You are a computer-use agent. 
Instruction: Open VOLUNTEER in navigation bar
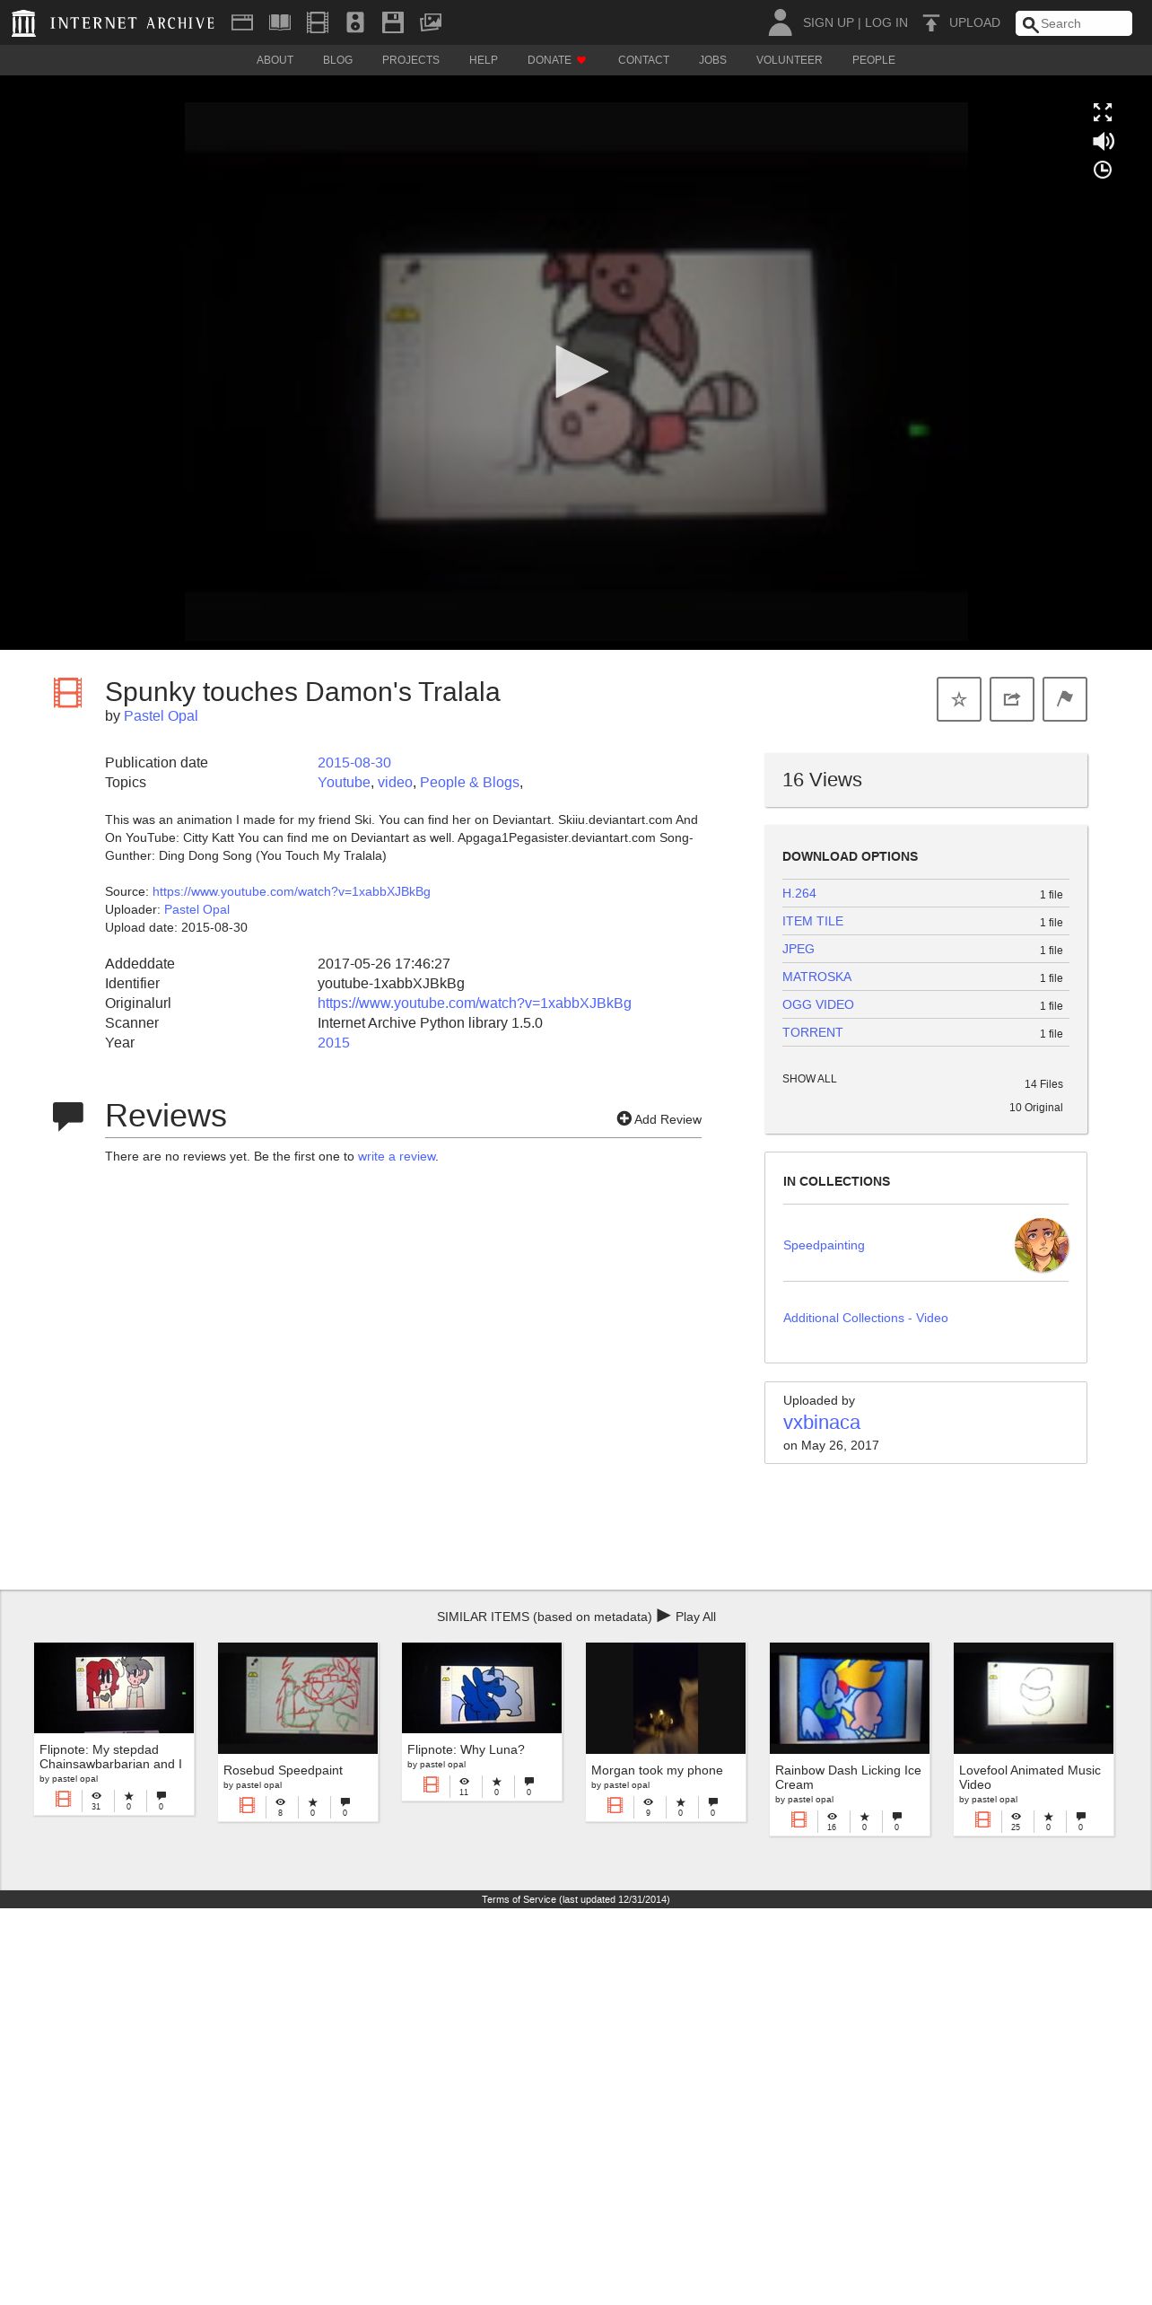789,60
